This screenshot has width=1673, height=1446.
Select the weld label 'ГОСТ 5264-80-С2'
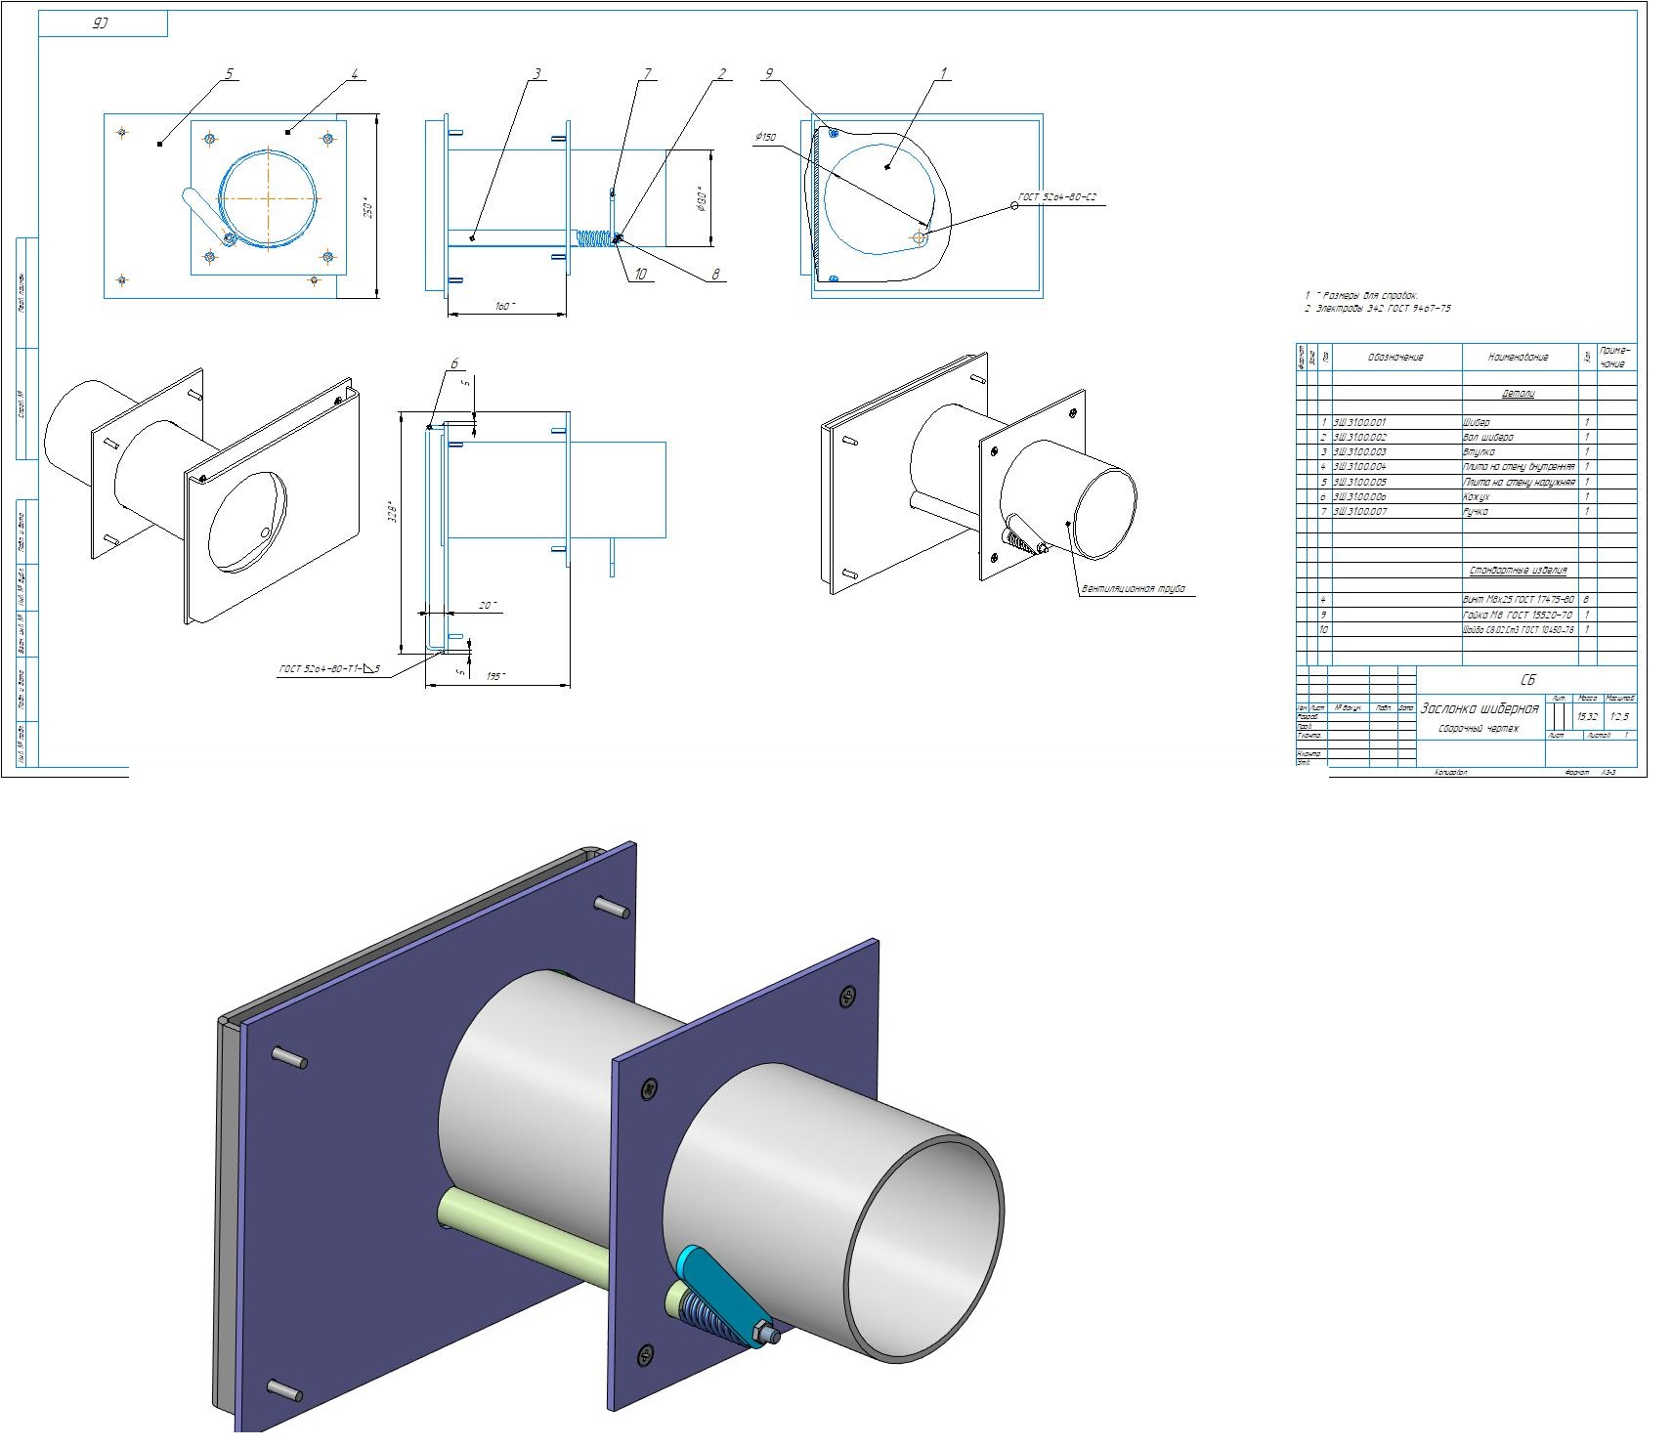point(1057,197)
